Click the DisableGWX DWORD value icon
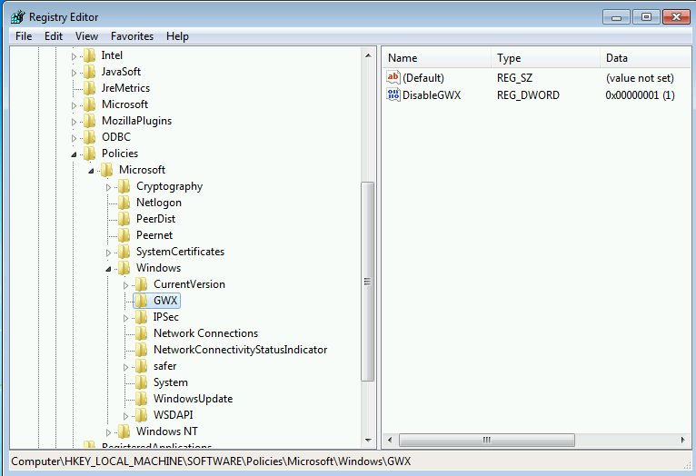This screenshot has height=476, width=696. point(393,95)
